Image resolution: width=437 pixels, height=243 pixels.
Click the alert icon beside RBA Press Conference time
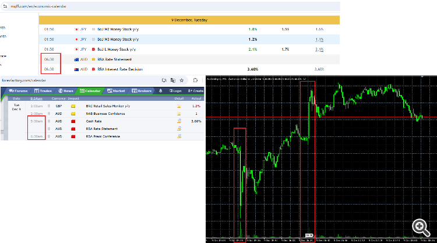tap(49, 136)
